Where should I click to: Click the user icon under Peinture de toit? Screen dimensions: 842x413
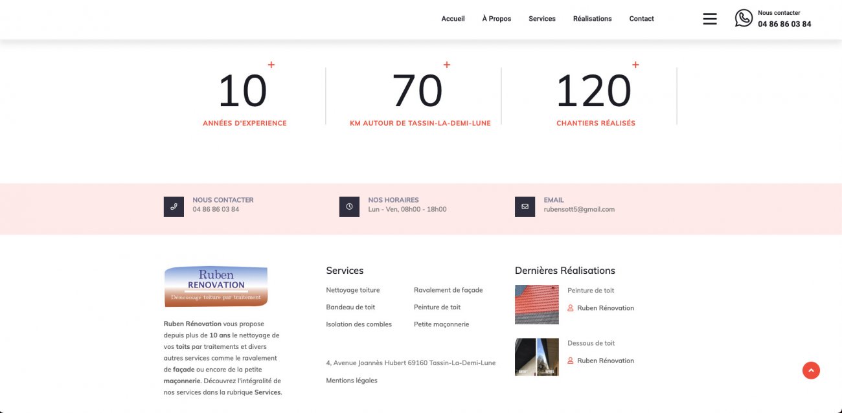(x=571, y=308)
